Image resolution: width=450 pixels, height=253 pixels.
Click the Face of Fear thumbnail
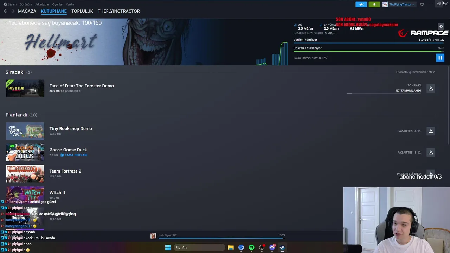(x=25, y=88)
